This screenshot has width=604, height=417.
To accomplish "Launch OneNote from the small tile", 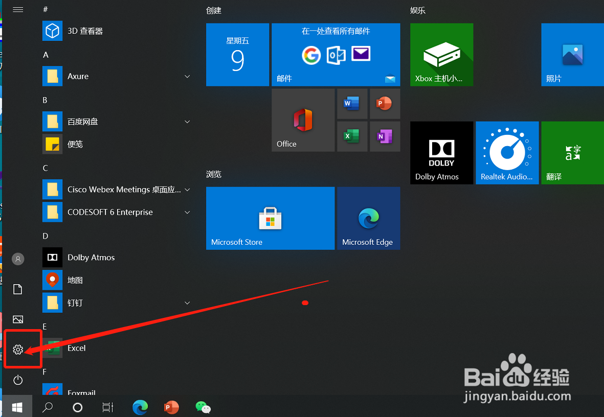I will click(x=385, y=136).
